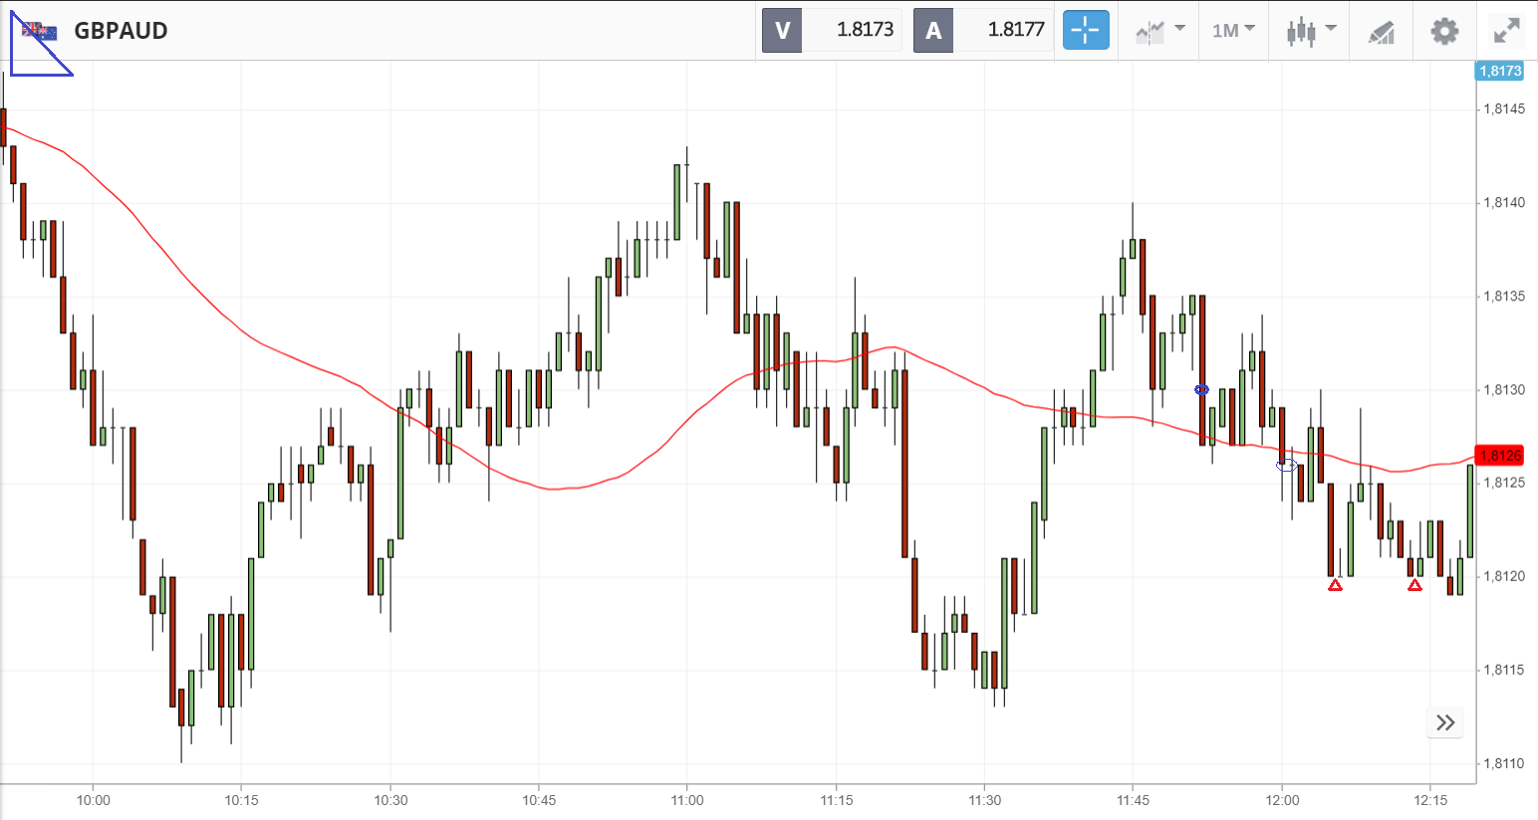Click the red triangle marker near 12:13
The image size is (1538, 820).
click(x=1414, y=585)
